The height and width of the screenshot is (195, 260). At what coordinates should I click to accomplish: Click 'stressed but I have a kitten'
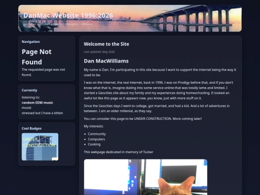[x=42, y=113]
